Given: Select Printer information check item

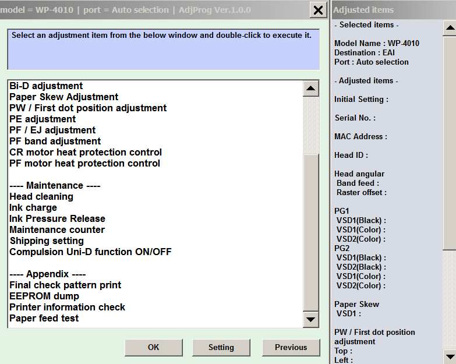Looking at the screenshot, I should pyautogui.click(x=67, y=308).
